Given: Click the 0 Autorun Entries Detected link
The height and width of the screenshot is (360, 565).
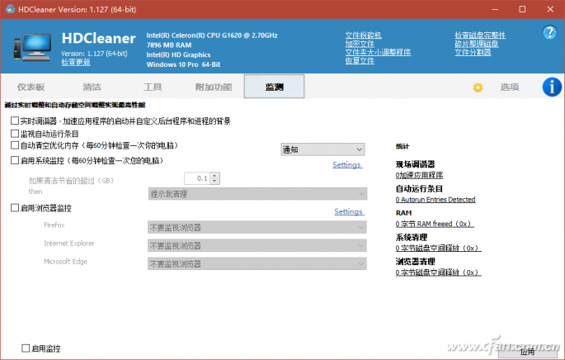Looking at the screenshot, I should point(435,199).
